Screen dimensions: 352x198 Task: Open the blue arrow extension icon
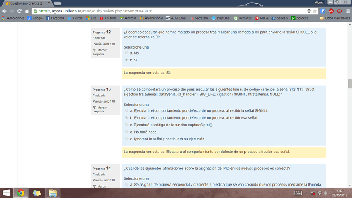click(x=323, y=11)
